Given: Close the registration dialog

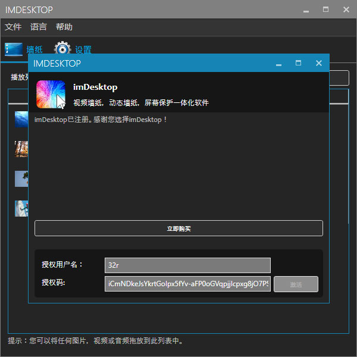Looking at the screenshot, I should pyautogui.click(x=319, y=63).
